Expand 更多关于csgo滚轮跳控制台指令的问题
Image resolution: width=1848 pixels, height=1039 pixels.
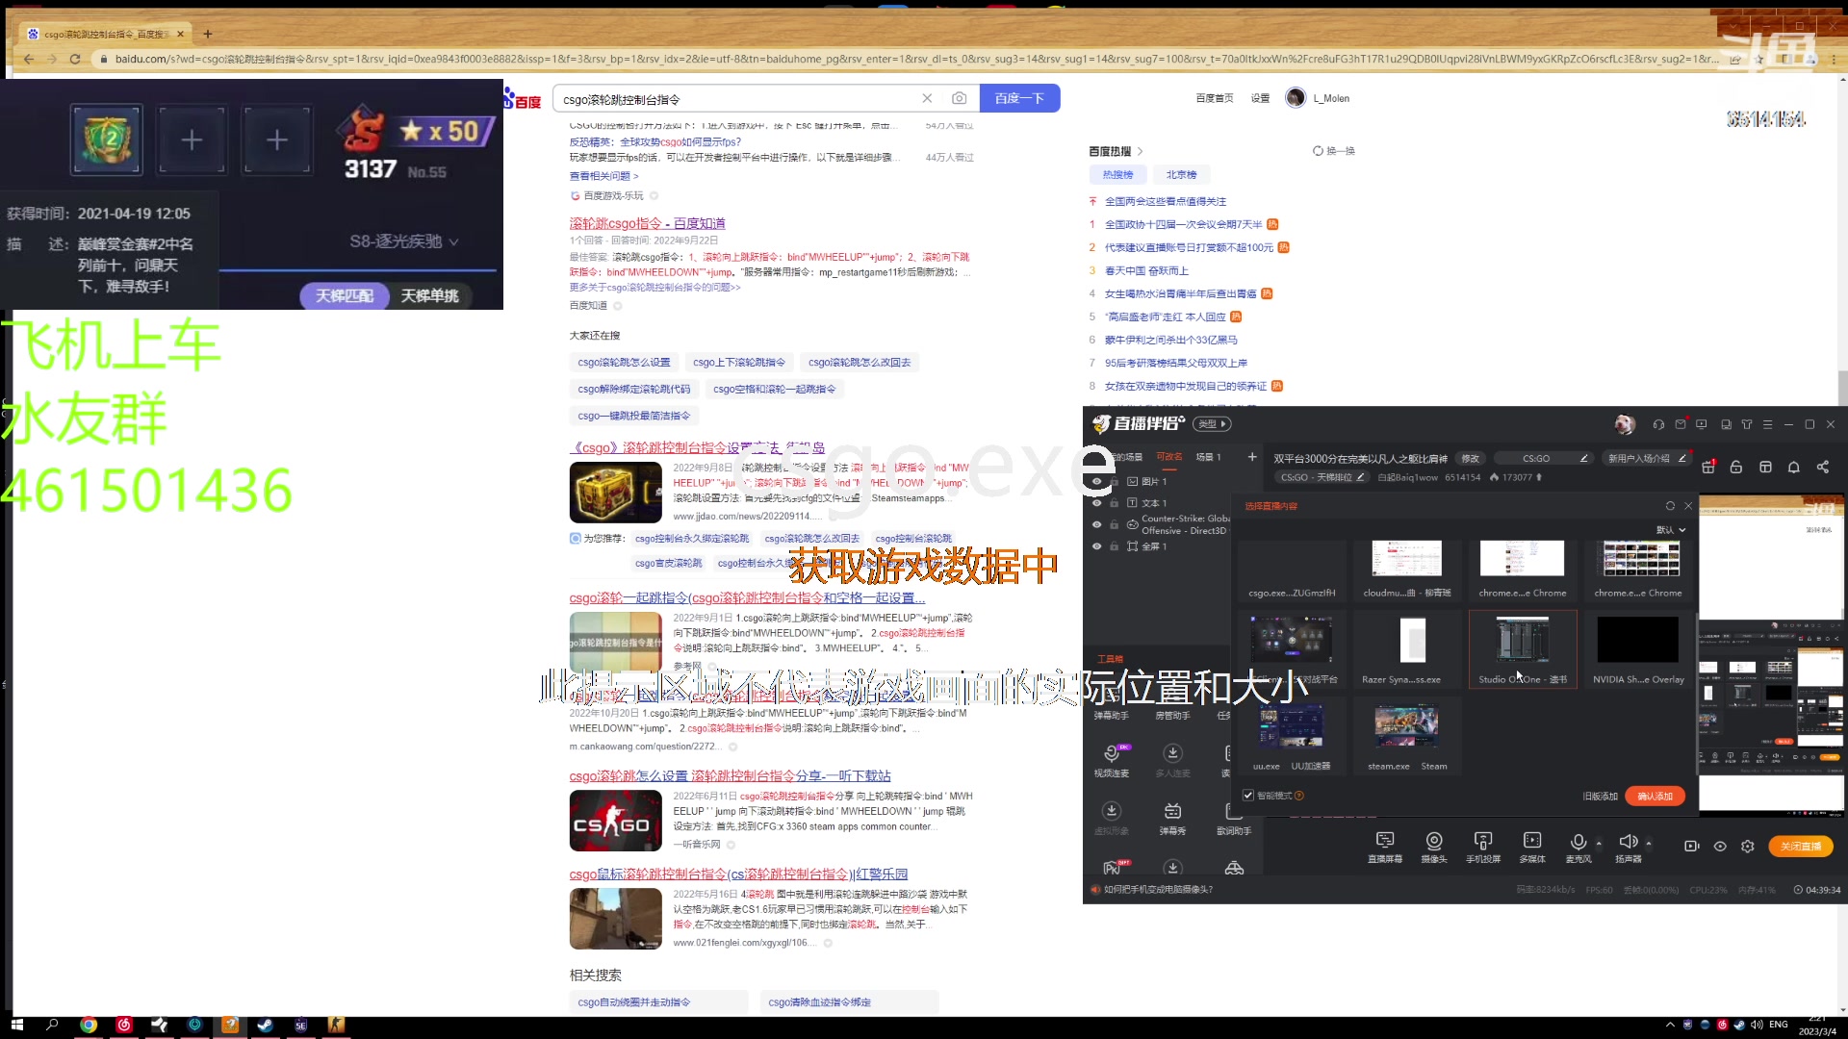[654, 288]
